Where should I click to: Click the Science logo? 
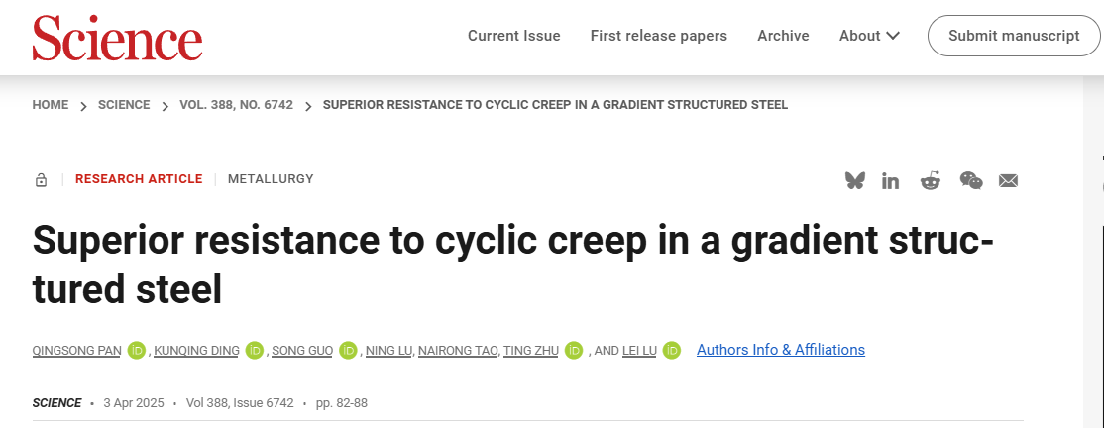pyautogui.click(x=118, y=36)
